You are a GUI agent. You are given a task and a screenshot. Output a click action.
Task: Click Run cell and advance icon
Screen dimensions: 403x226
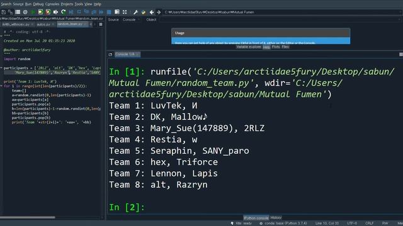(x=48, y=12)
